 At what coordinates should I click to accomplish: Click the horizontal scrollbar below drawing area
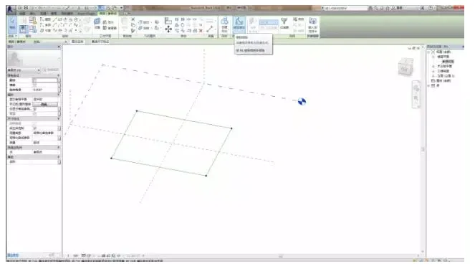(x=281, y=256)
